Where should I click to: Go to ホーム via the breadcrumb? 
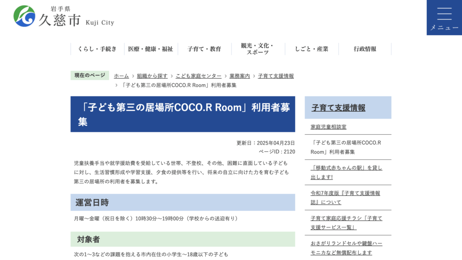point(120,76)
